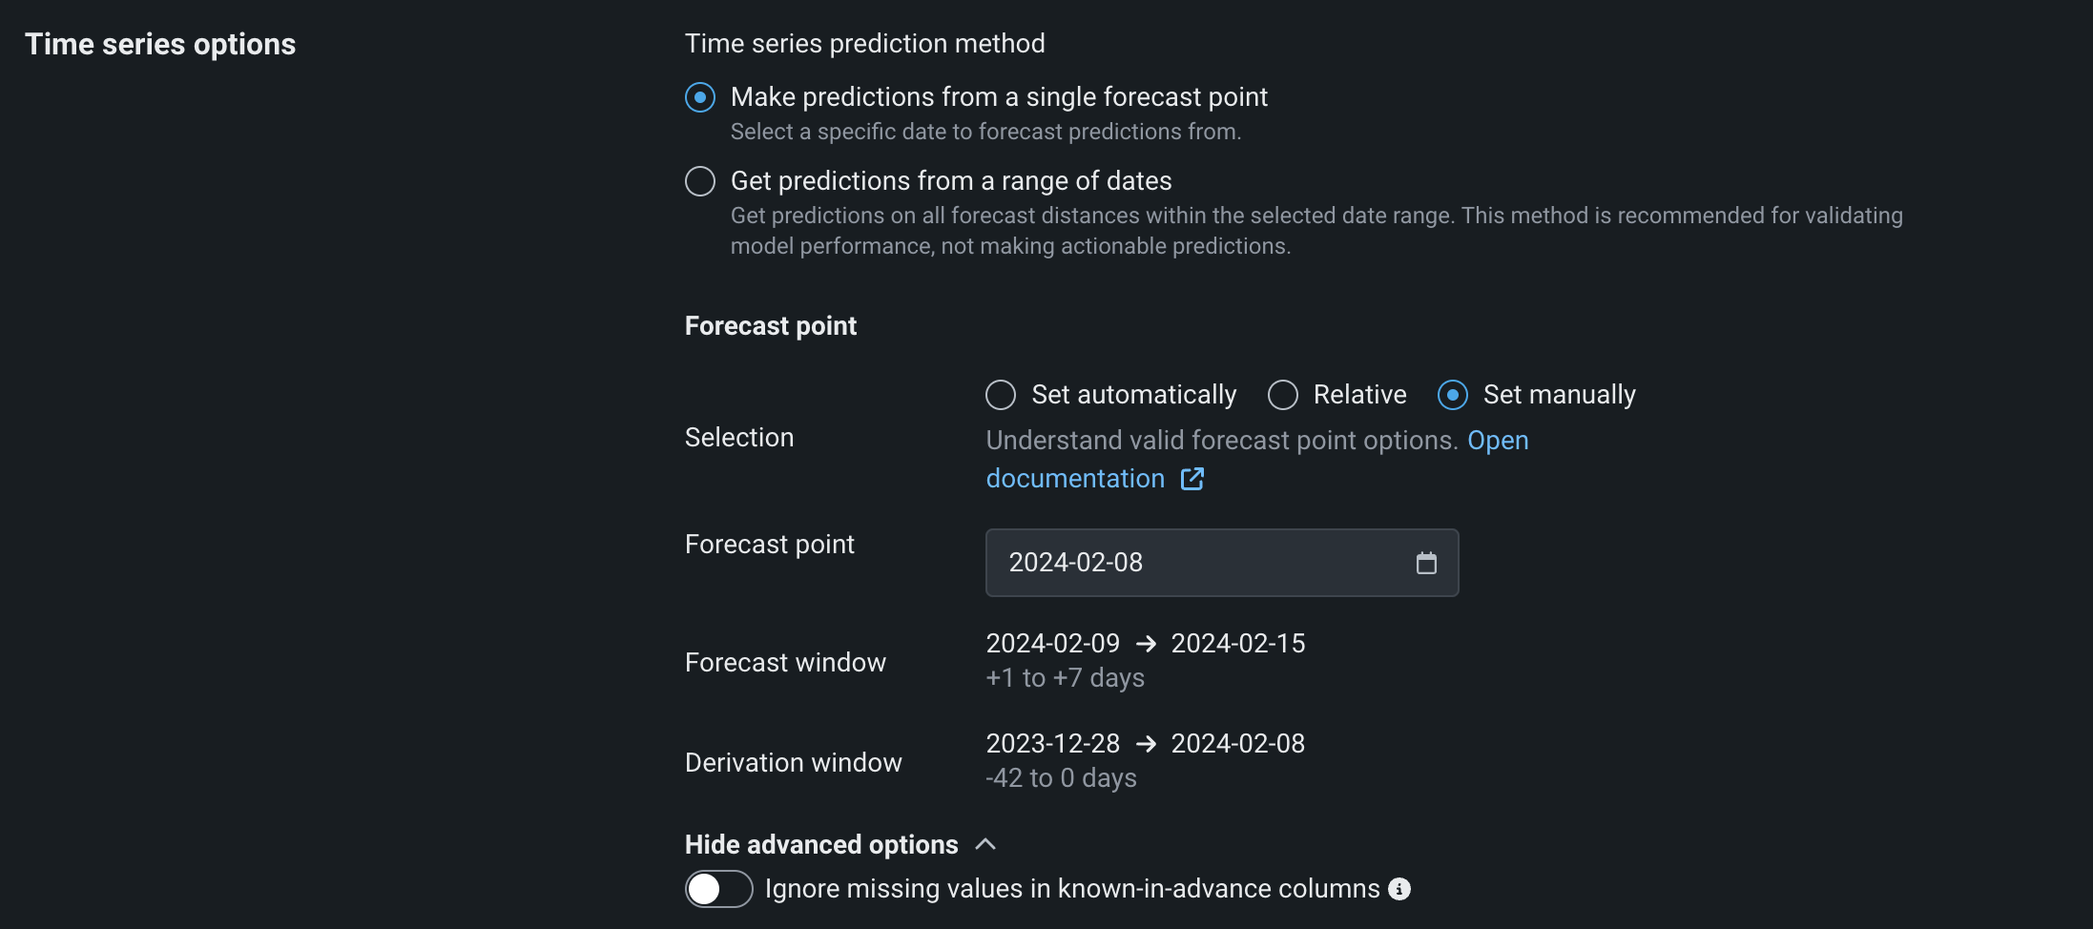Viewport: 2093px width, 929px height.
Task: Click the arrow icon in Derivation window row
Action: [1146, 745]
